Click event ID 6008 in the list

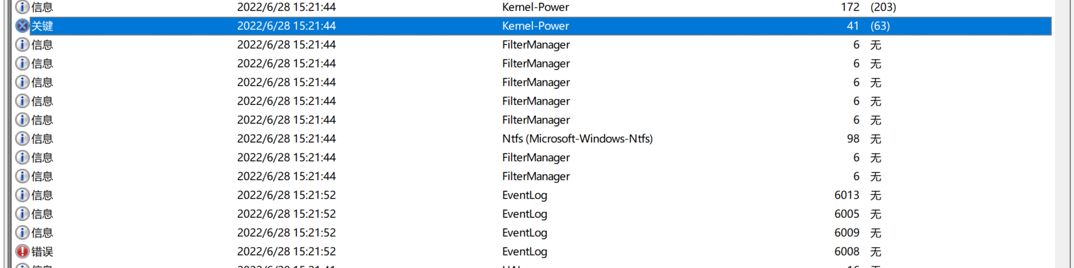click(847, 251)
